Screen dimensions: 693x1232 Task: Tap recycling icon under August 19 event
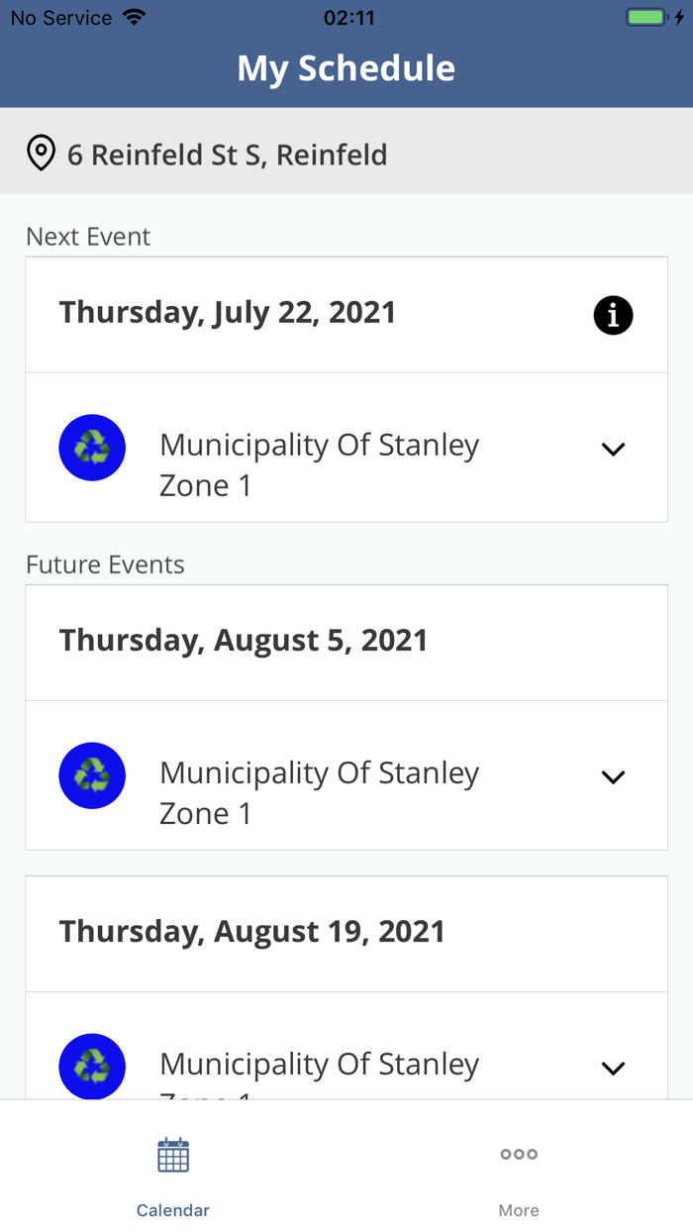point(92,1067)
